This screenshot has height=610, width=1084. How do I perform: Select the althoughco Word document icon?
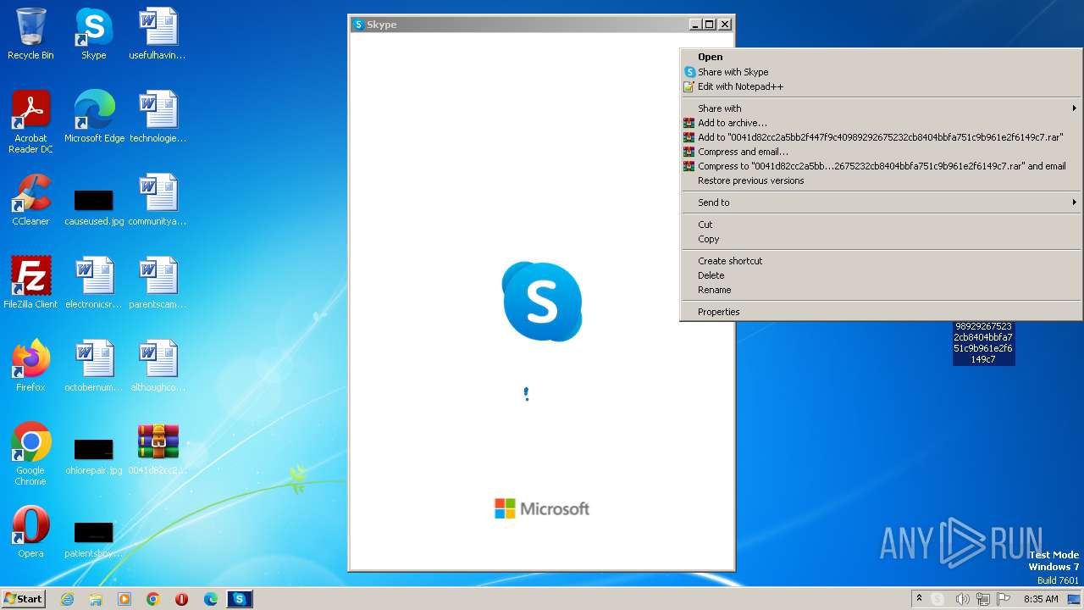click(x=158, y=366)
